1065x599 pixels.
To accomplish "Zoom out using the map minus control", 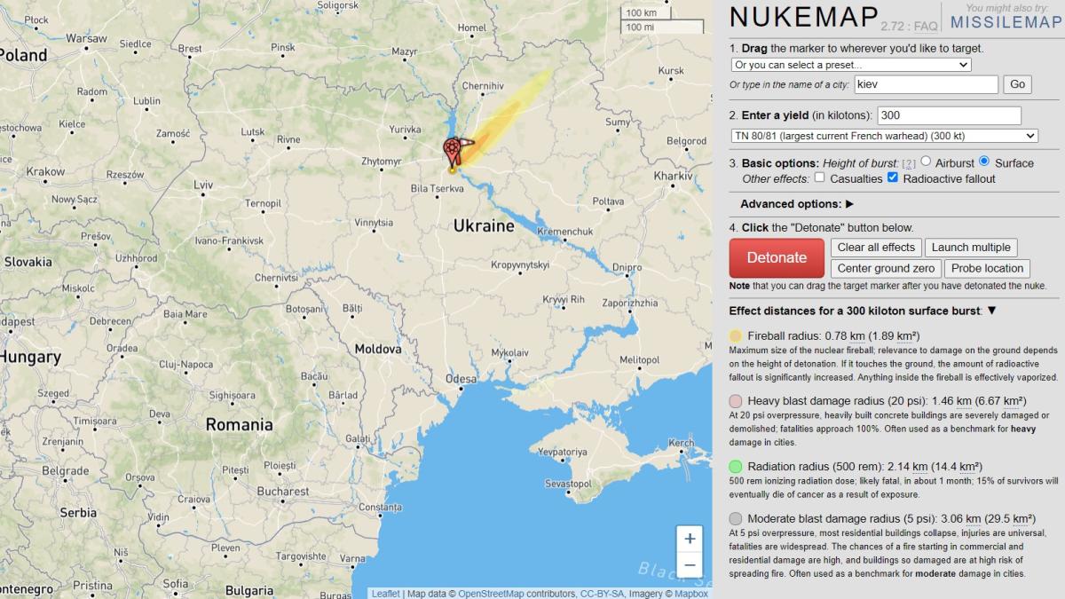I will coord(688,564).
